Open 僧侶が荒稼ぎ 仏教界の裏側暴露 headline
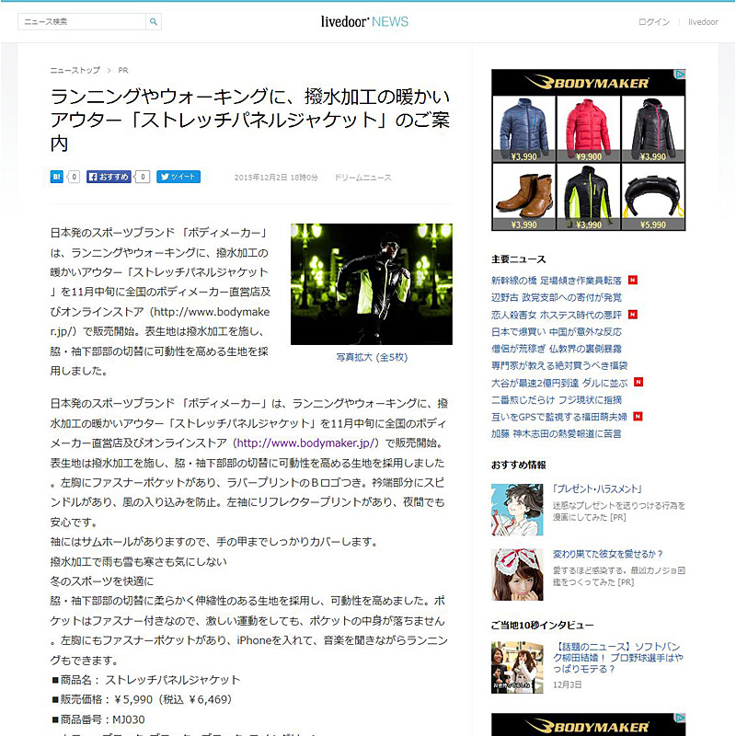The height and width of the screenshot is (736, 736). 557,349
